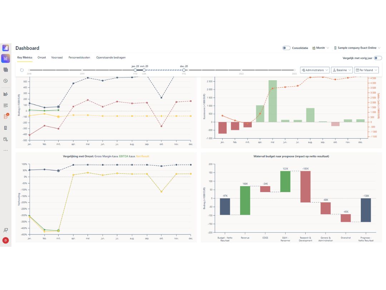Click the list-with-plus icon in sidebar
This screenshot has width=386, height=290.
click(6, 105)
